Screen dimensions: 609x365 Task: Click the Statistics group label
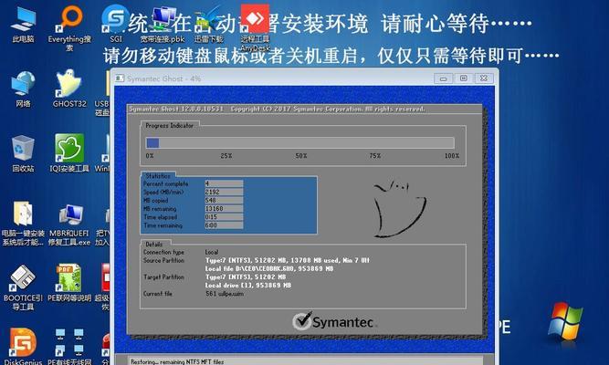pyautogui.click(x=158, y=176)
